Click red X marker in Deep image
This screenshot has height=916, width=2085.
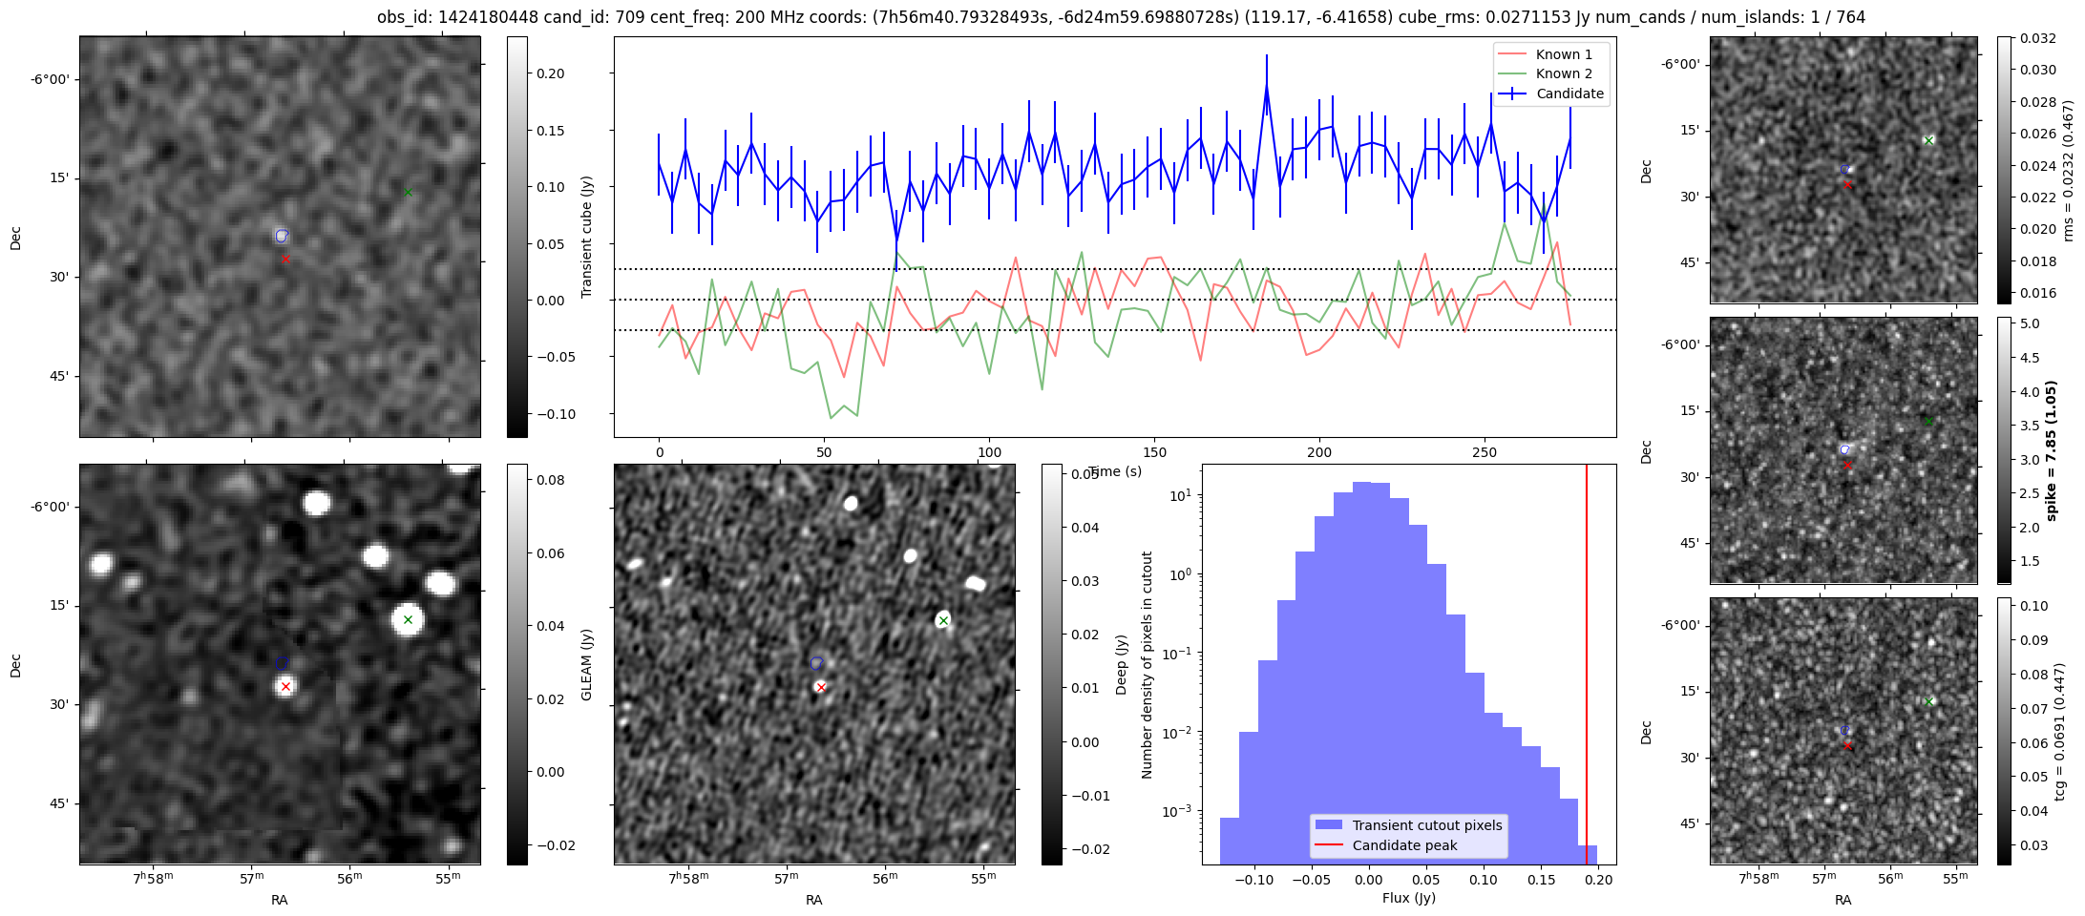(821, 687)
